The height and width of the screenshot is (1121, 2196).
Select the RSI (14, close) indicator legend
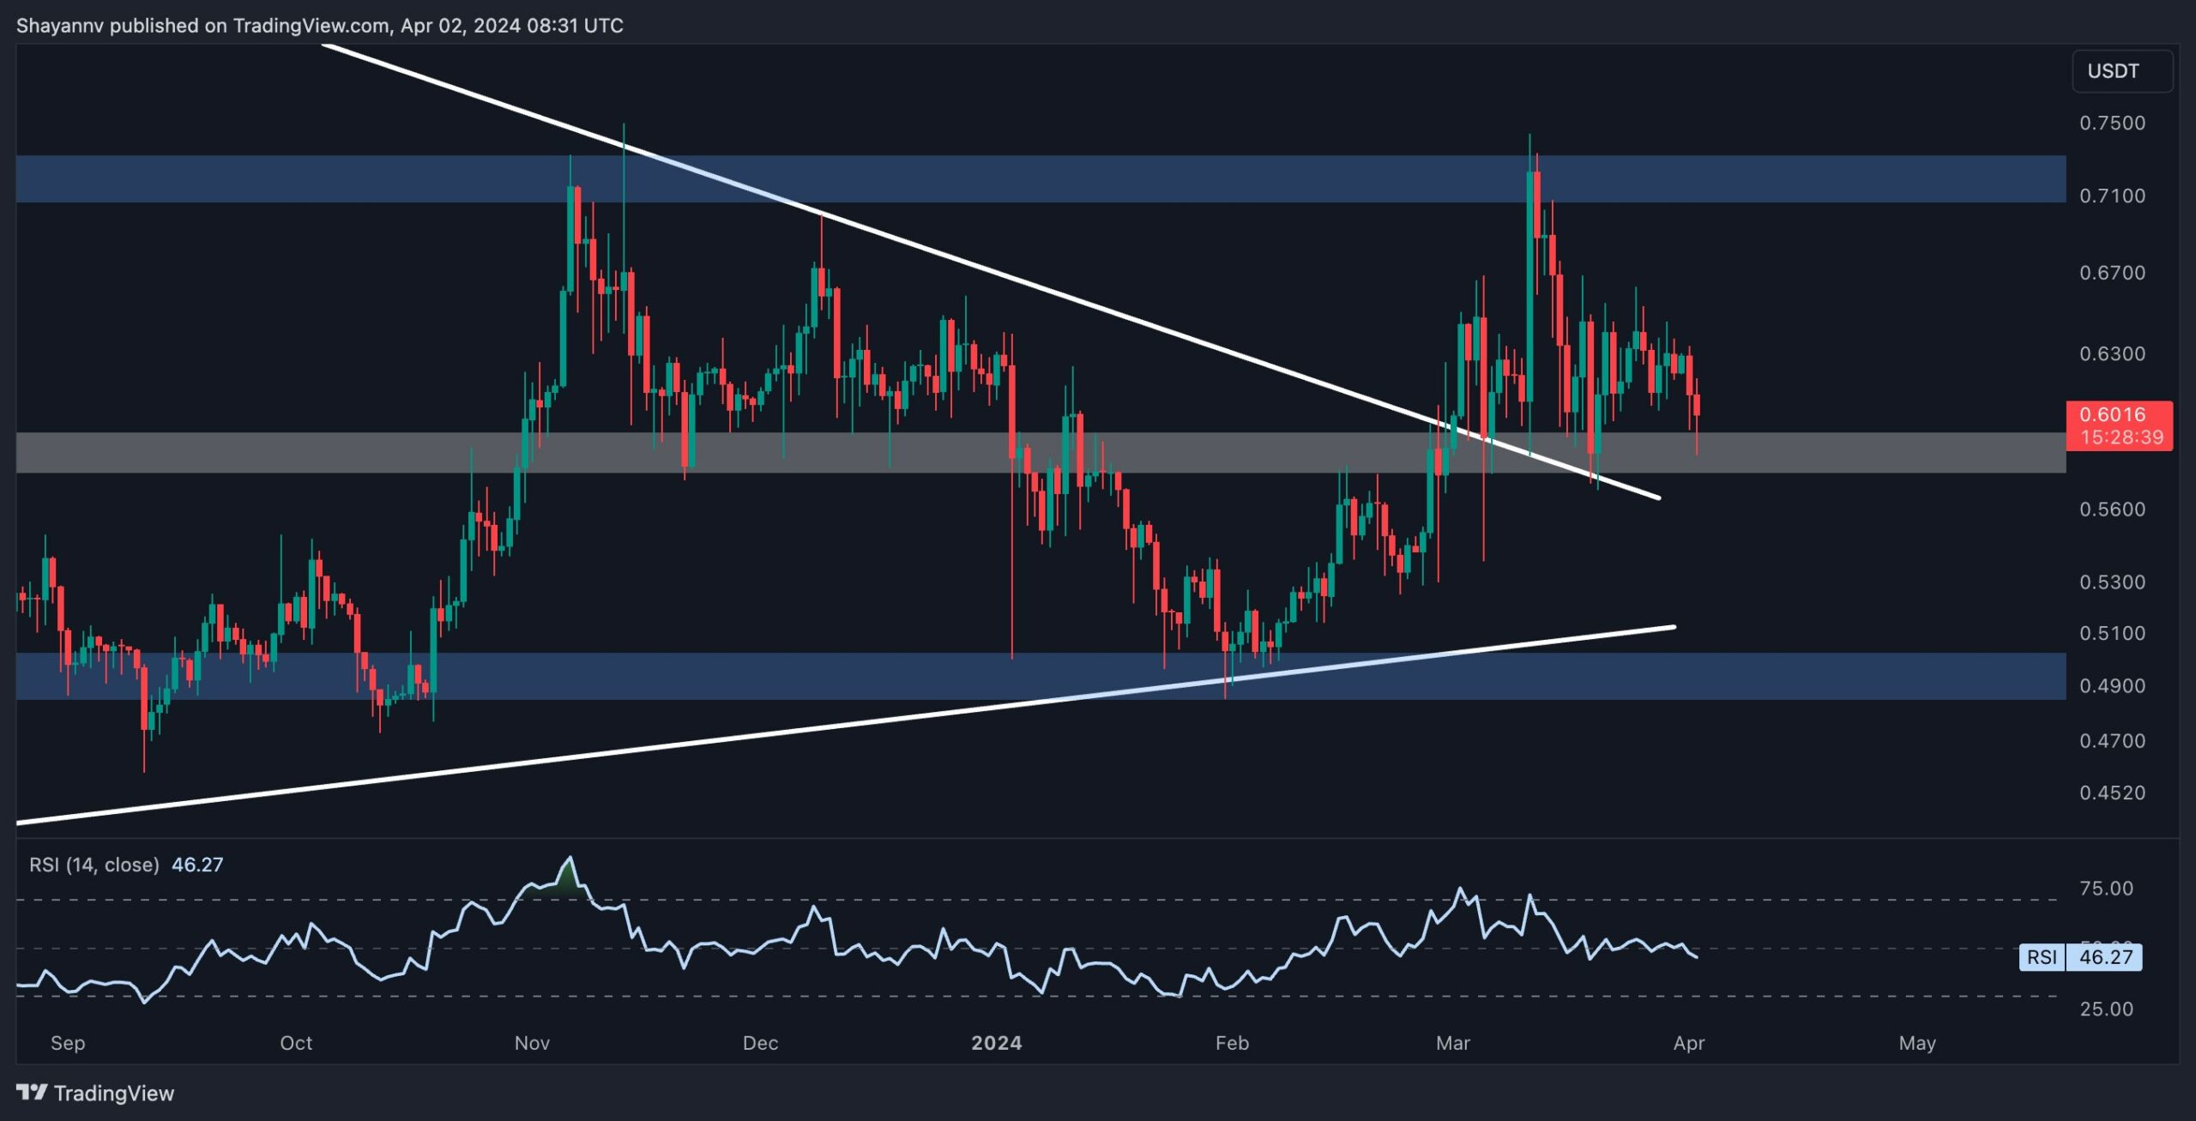(94, 865)
